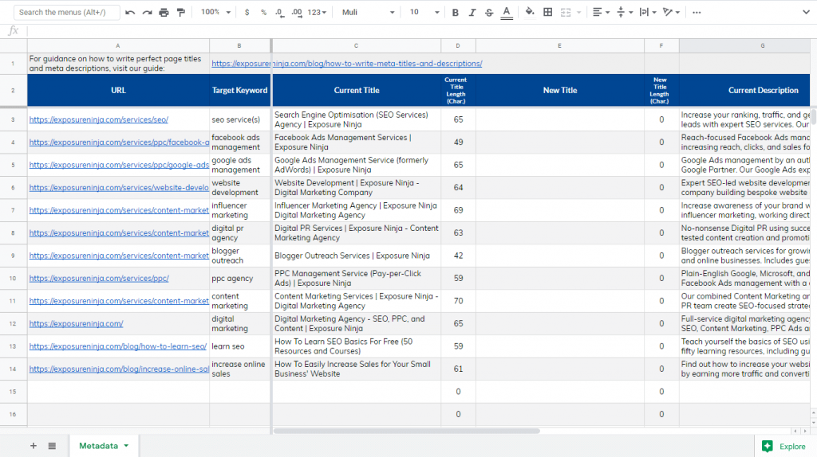
Task: Click the three-dot more toolbar options
Action: [697, 13]
